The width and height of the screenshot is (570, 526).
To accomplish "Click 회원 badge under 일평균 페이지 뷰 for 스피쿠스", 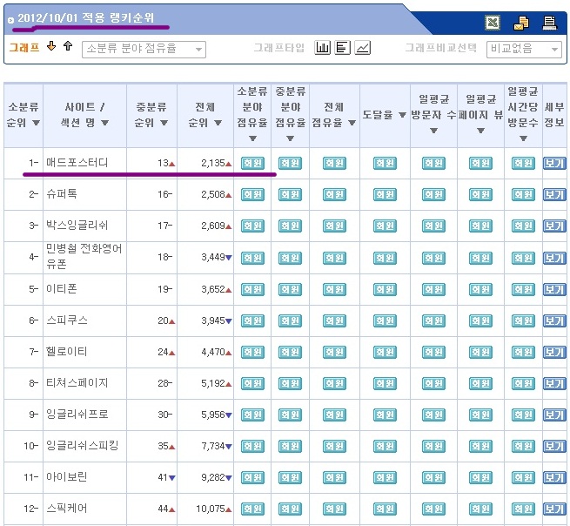I will (x=480, y=320).
